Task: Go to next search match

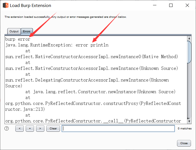Action: [x=40, y=128]
